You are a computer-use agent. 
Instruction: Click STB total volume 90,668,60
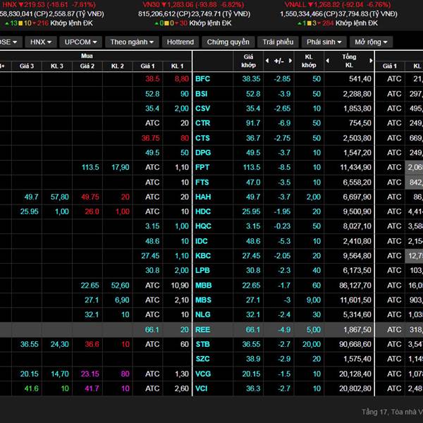click(355, 344)
